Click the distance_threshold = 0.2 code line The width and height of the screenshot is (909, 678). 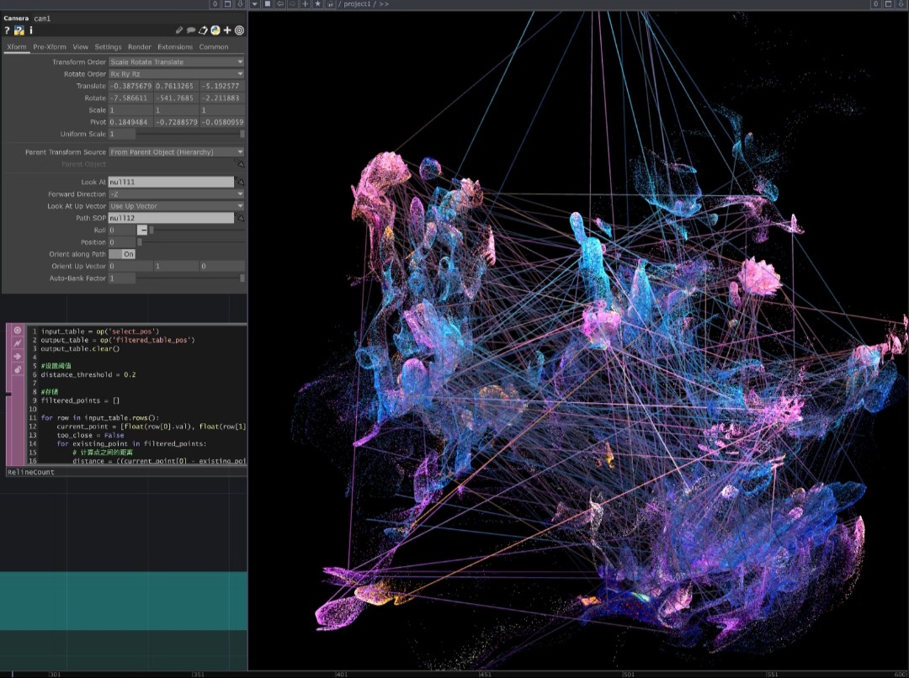tap(88, 374)
